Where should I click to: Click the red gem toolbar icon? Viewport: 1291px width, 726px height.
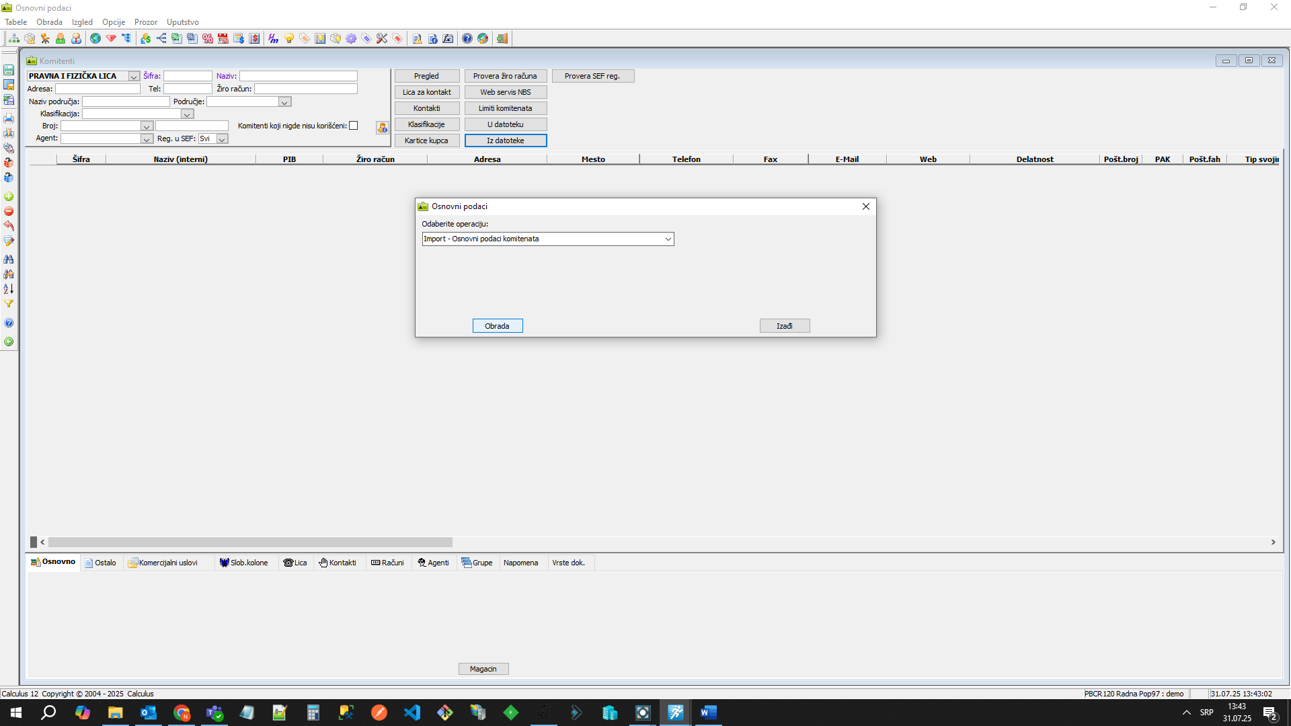point(111,39)
